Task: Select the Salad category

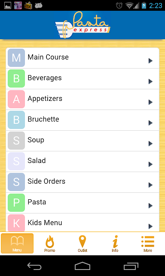Action: coord(82,161)
